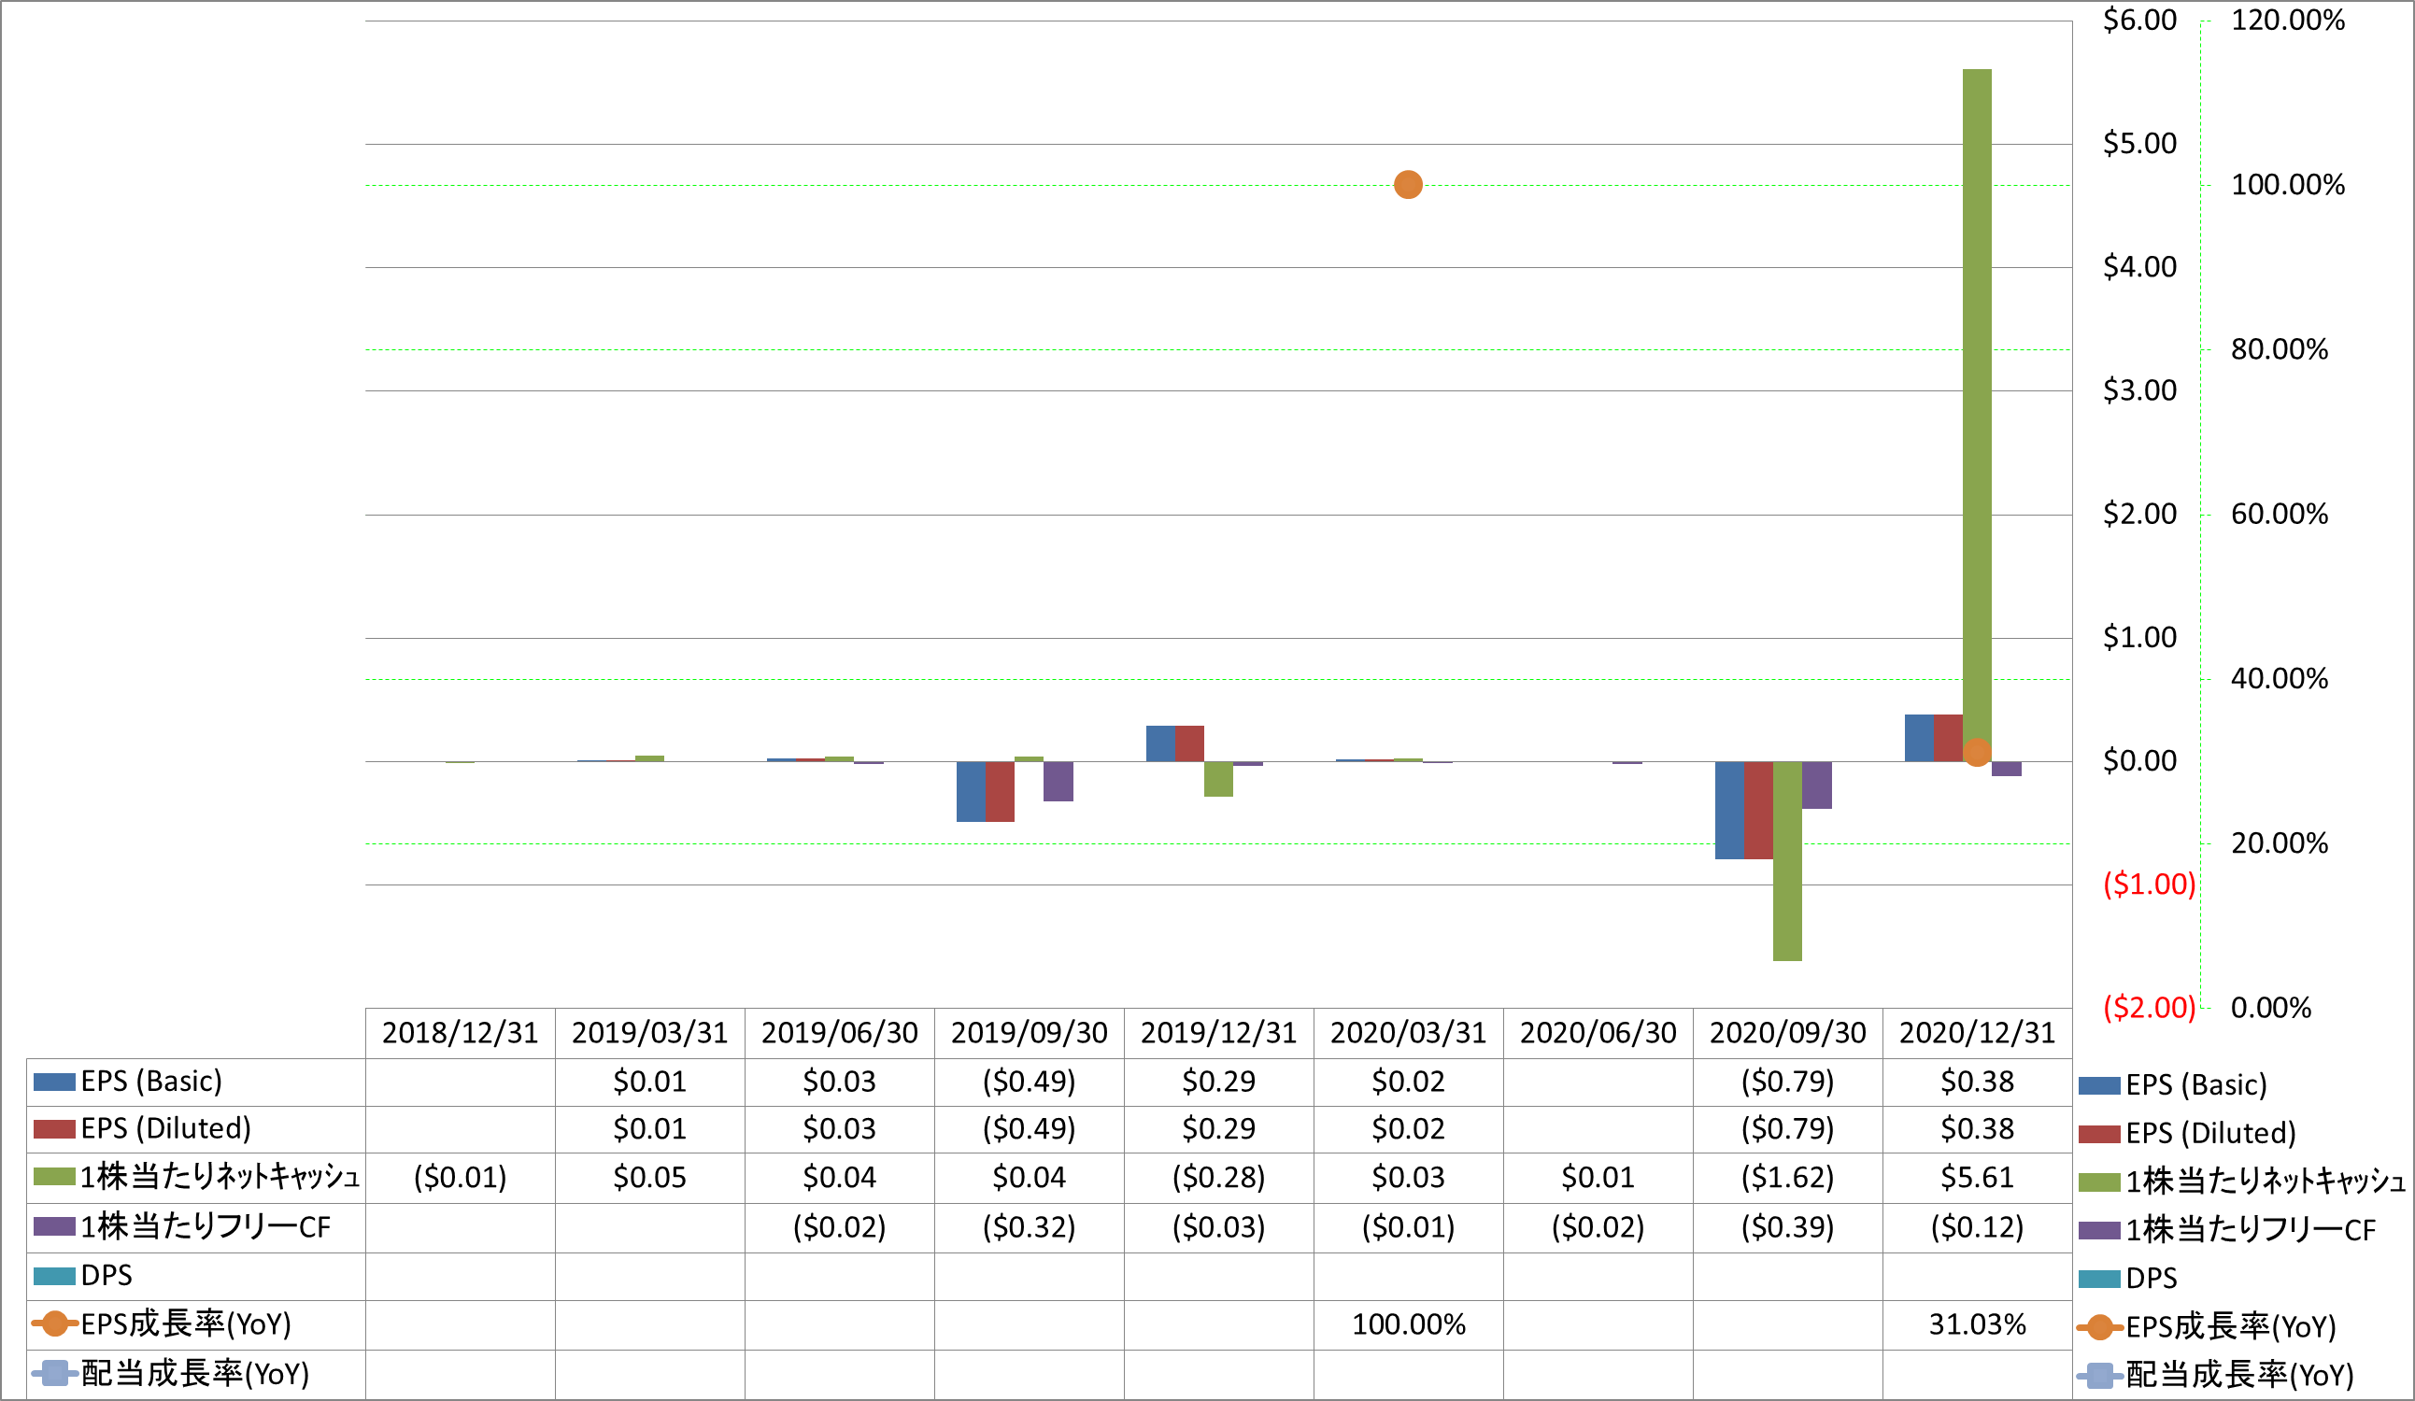
Task: Click the 80.00% secondary axis label
Action: pyautogui.click(x=2280, y=348)
